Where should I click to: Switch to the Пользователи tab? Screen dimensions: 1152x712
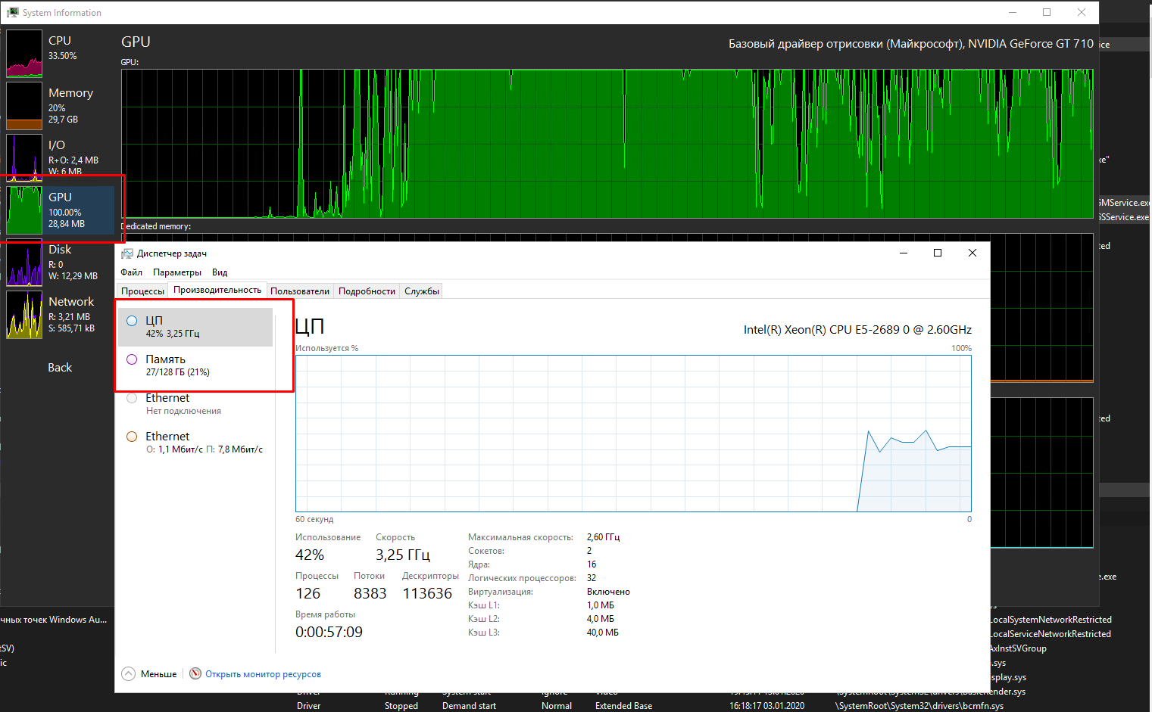coord(300,291)
